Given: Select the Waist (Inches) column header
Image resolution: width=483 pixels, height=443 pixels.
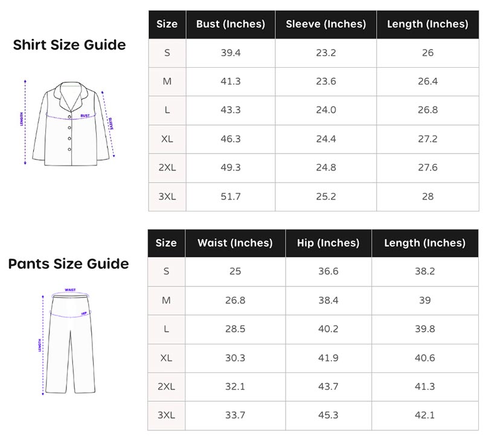Looking at the screenshot, I should pos(235,243).
